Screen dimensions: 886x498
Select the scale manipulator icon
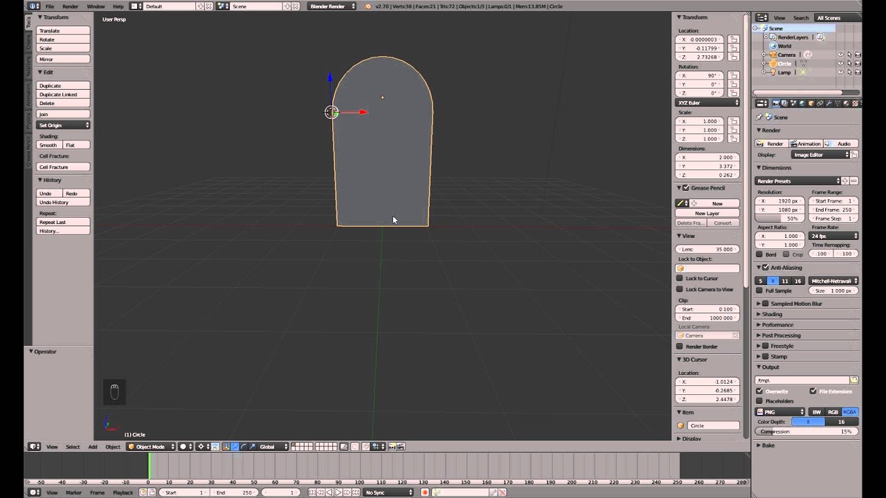click(252, 447)
